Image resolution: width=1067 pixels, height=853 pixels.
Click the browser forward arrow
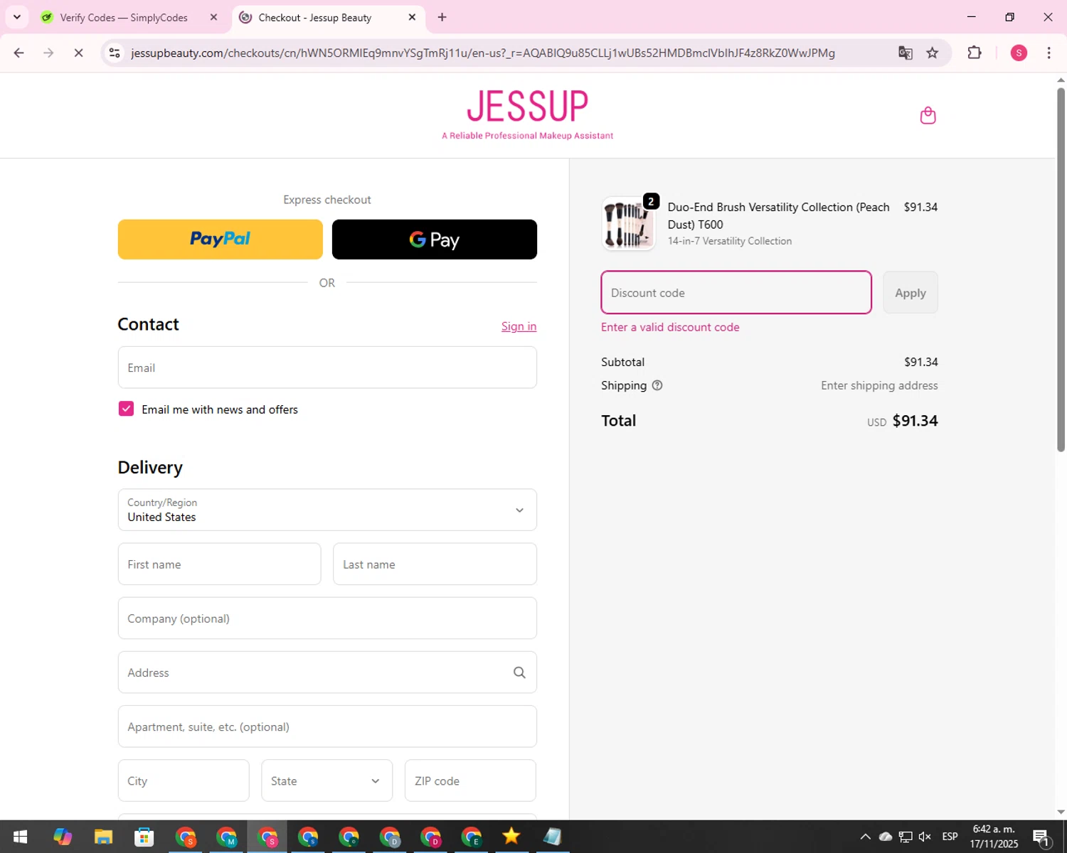[x=48, y=53]
